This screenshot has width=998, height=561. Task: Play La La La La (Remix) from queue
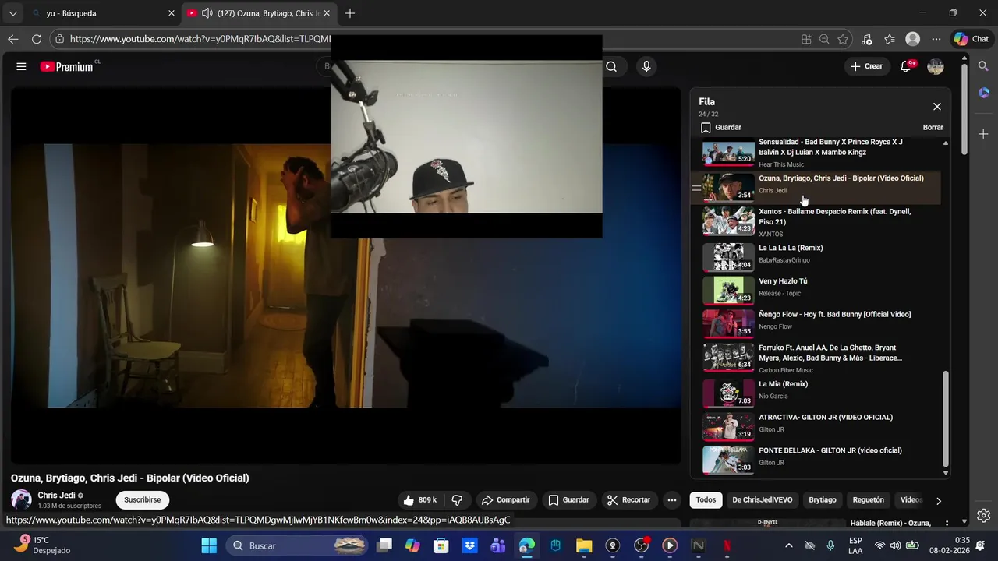815,256
